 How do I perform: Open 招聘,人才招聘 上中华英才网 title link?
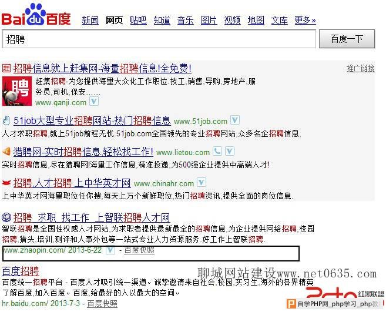pos(72,183)
